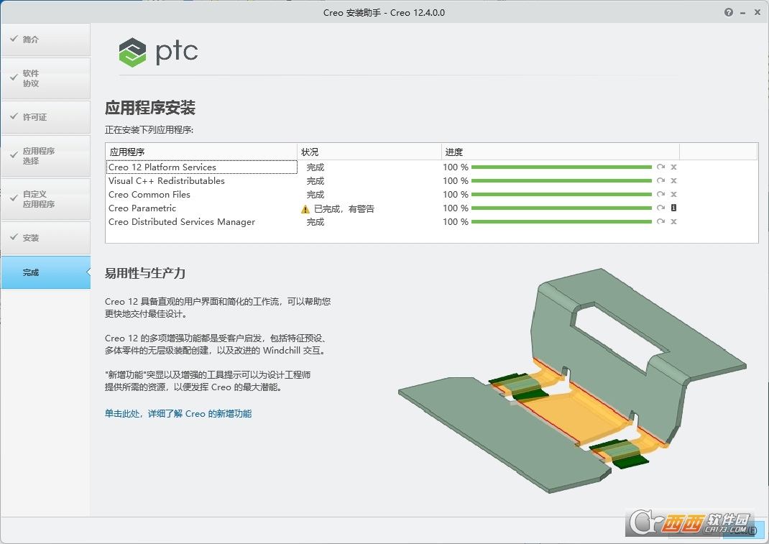Click the retry icon for Creo 12 Platform Services
Image resolution: width=769 pixels, height=544 pixels.
click(660, 167)
